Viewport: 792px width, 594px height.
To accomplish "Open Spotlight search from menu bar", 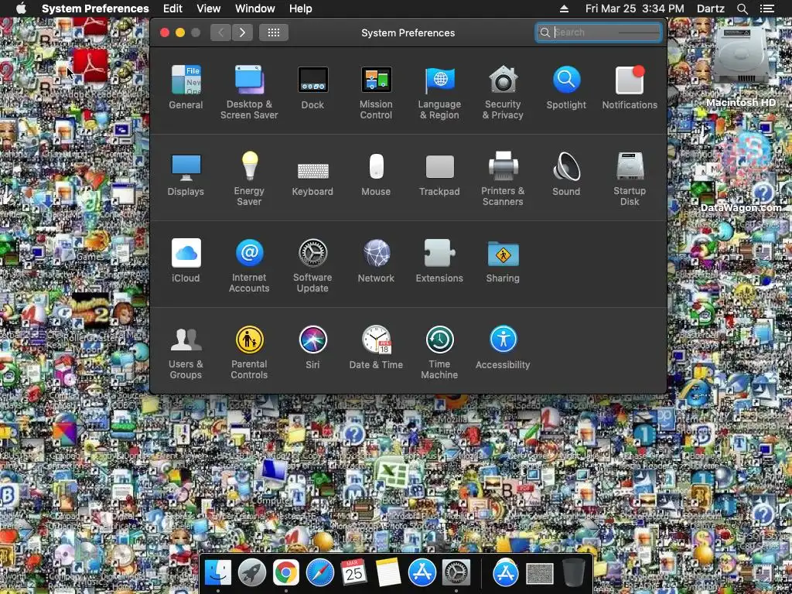I will coord(742,9).
